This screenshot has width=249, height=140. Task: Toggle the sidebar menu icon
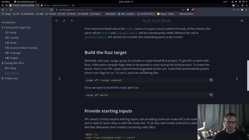click(x=56, y=21)
